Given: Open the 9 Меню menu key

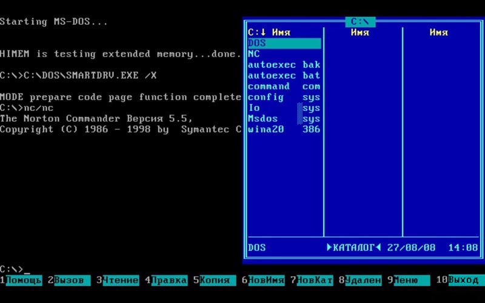Looking at the screenshot, I should [409, 280].
